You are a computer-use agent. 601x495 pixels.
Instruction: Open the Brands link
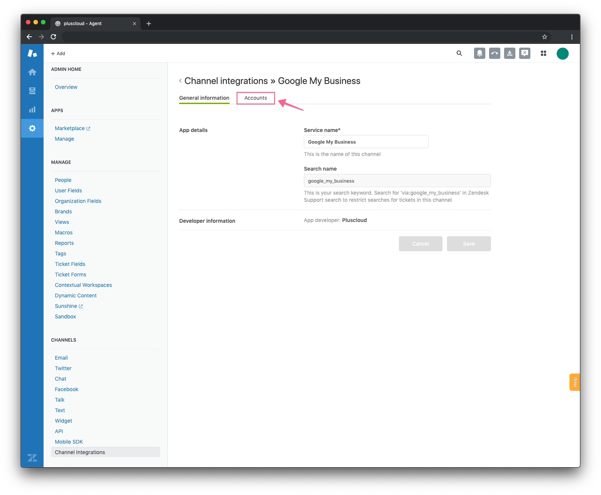[63, 211]
